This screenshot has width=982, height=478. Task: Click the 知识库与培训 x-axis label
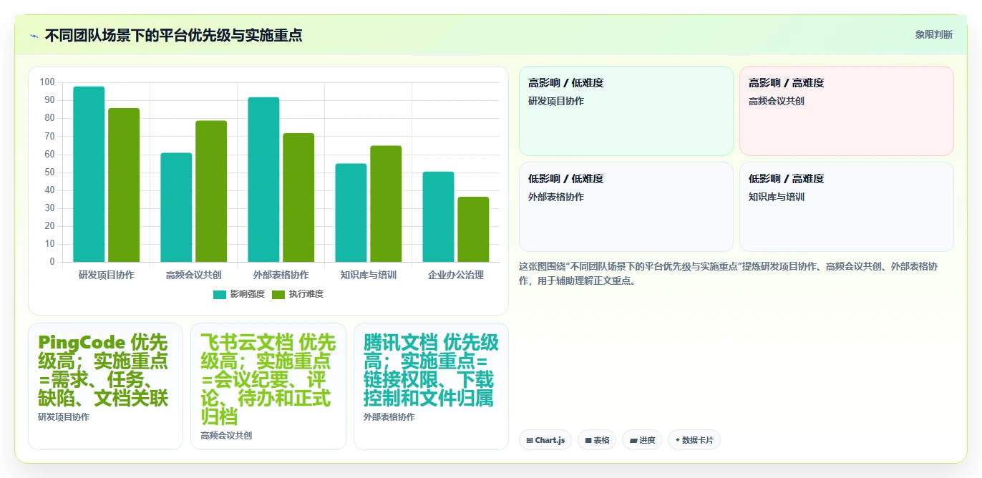coord(368,275)
